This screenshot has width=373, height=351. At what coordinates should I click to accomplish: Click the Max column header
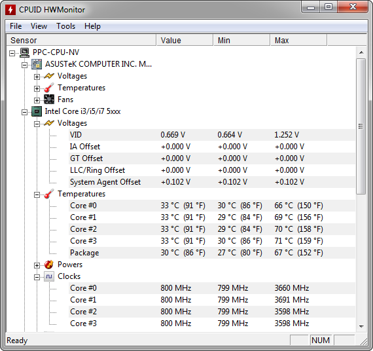tap(298, 40)
